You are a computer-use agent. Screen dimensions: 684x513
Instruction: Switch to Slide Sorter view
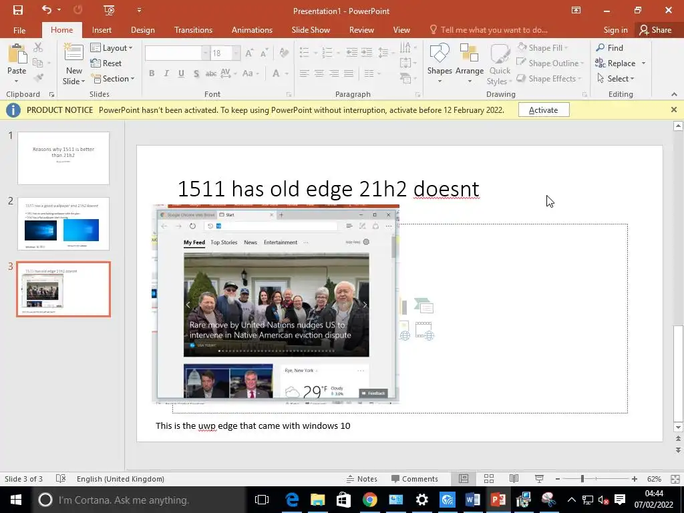(x=488, y=478)
